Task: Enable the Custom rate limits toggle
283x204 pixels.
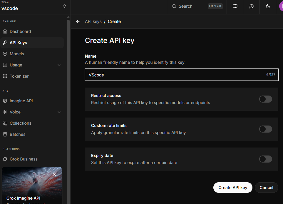Action: (x=265, y=129)
